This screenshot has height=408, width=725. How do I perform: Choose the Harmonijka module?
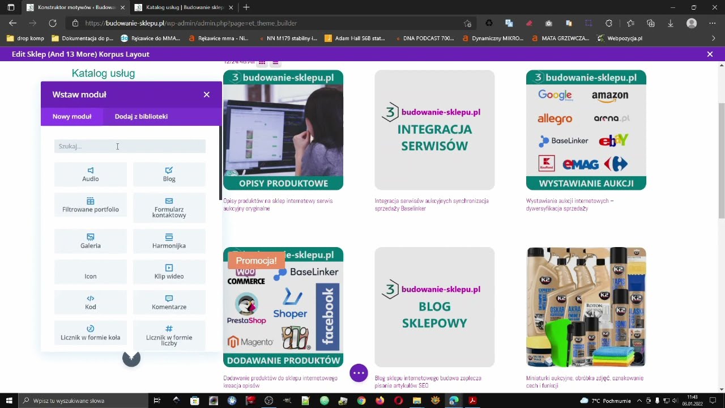[x=169, y=241]
